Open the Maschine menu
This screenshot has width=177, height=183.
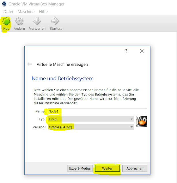tap(26, 12)
